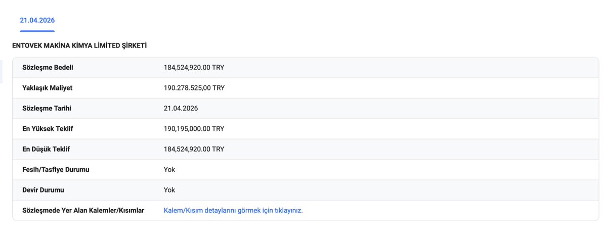Select the value 190,195,000.00 TRY
This screenshot has width=607, height=247.
pyautogui.click(x=194, y=129)
